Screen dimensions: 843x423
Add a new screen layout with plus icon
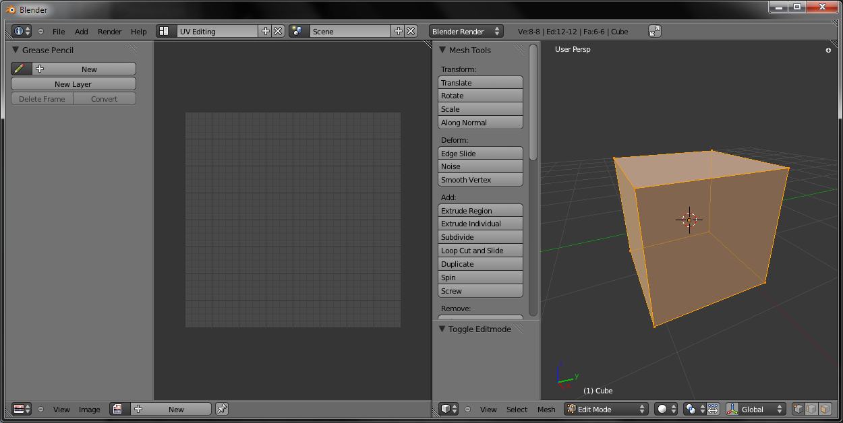266,31
